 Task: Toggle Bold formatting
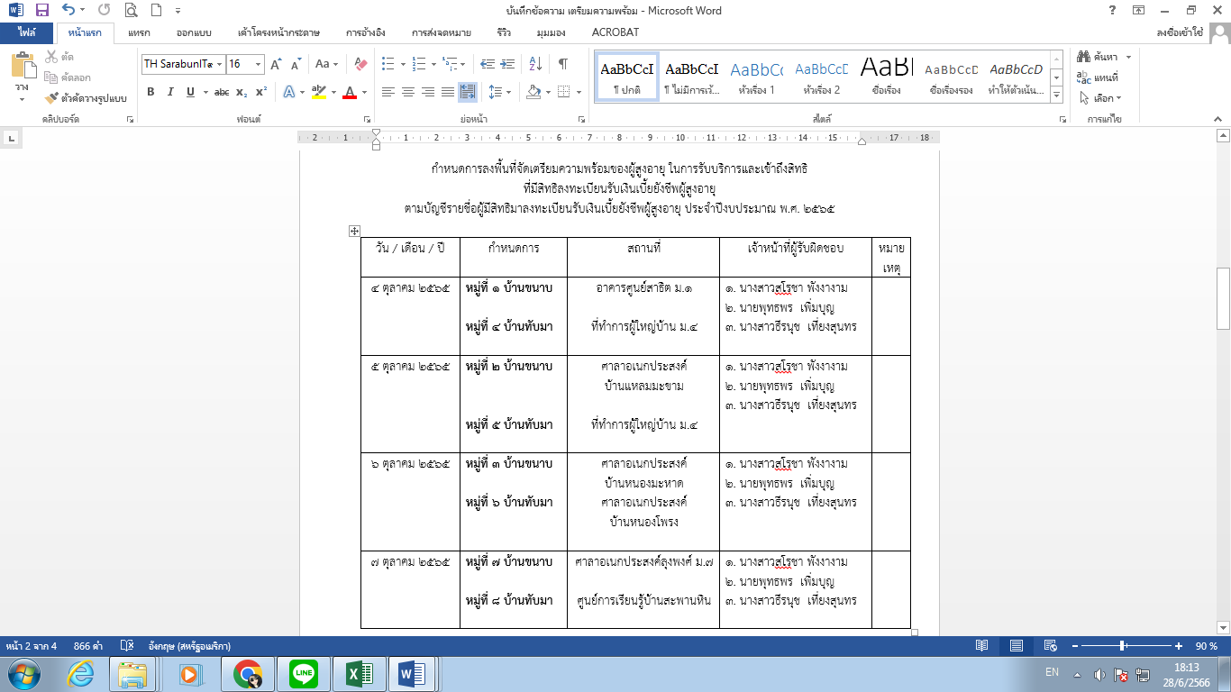click(x=150, y=92)
